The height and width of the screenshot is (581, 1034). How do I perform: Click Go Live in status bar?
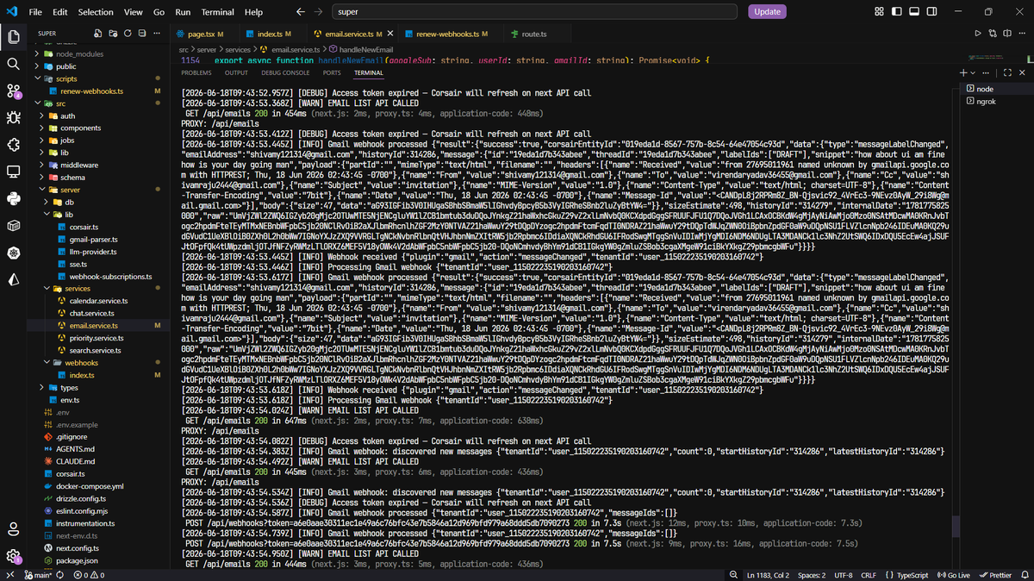click(x=954, y=575)
